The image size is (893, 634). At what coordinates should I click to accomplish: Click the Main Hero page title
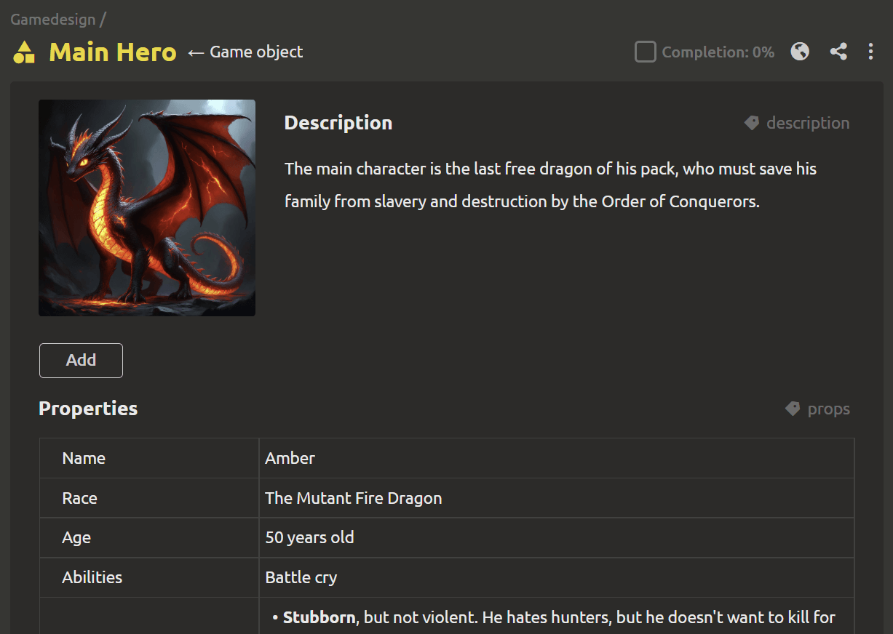tap(113, 52)
